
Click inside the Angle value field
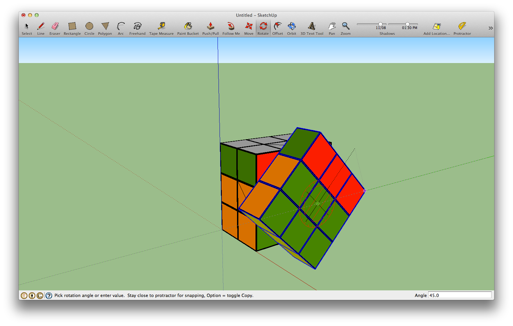[x=460, y=295]
